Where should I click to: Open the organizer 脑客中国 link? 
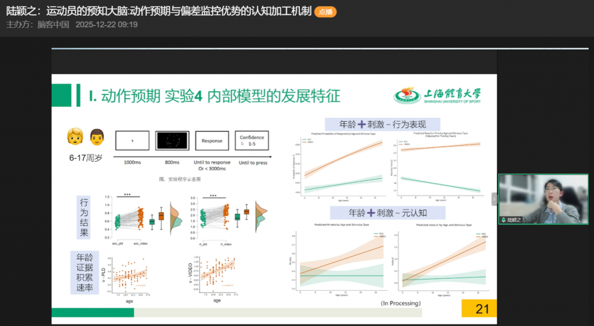pos(53,24)
